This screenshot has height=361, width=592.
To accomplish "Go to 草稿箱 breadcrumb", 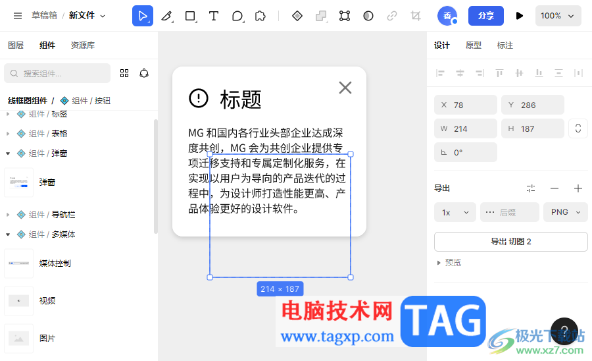I will tap(44, 16).
